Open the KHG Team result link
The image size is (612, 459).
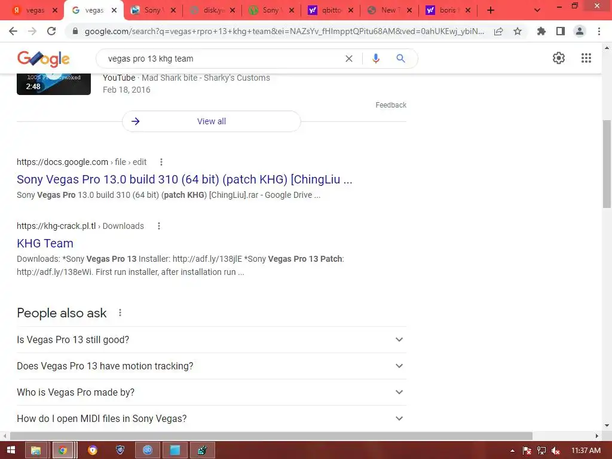45,243
